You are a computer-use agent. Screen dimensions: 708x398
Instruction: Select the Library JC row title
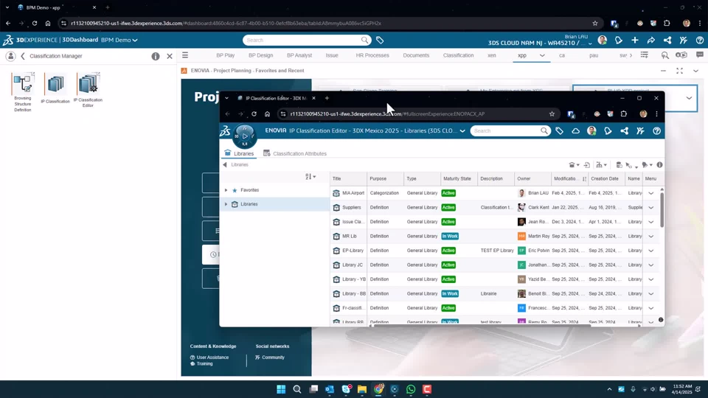(353, 265)
